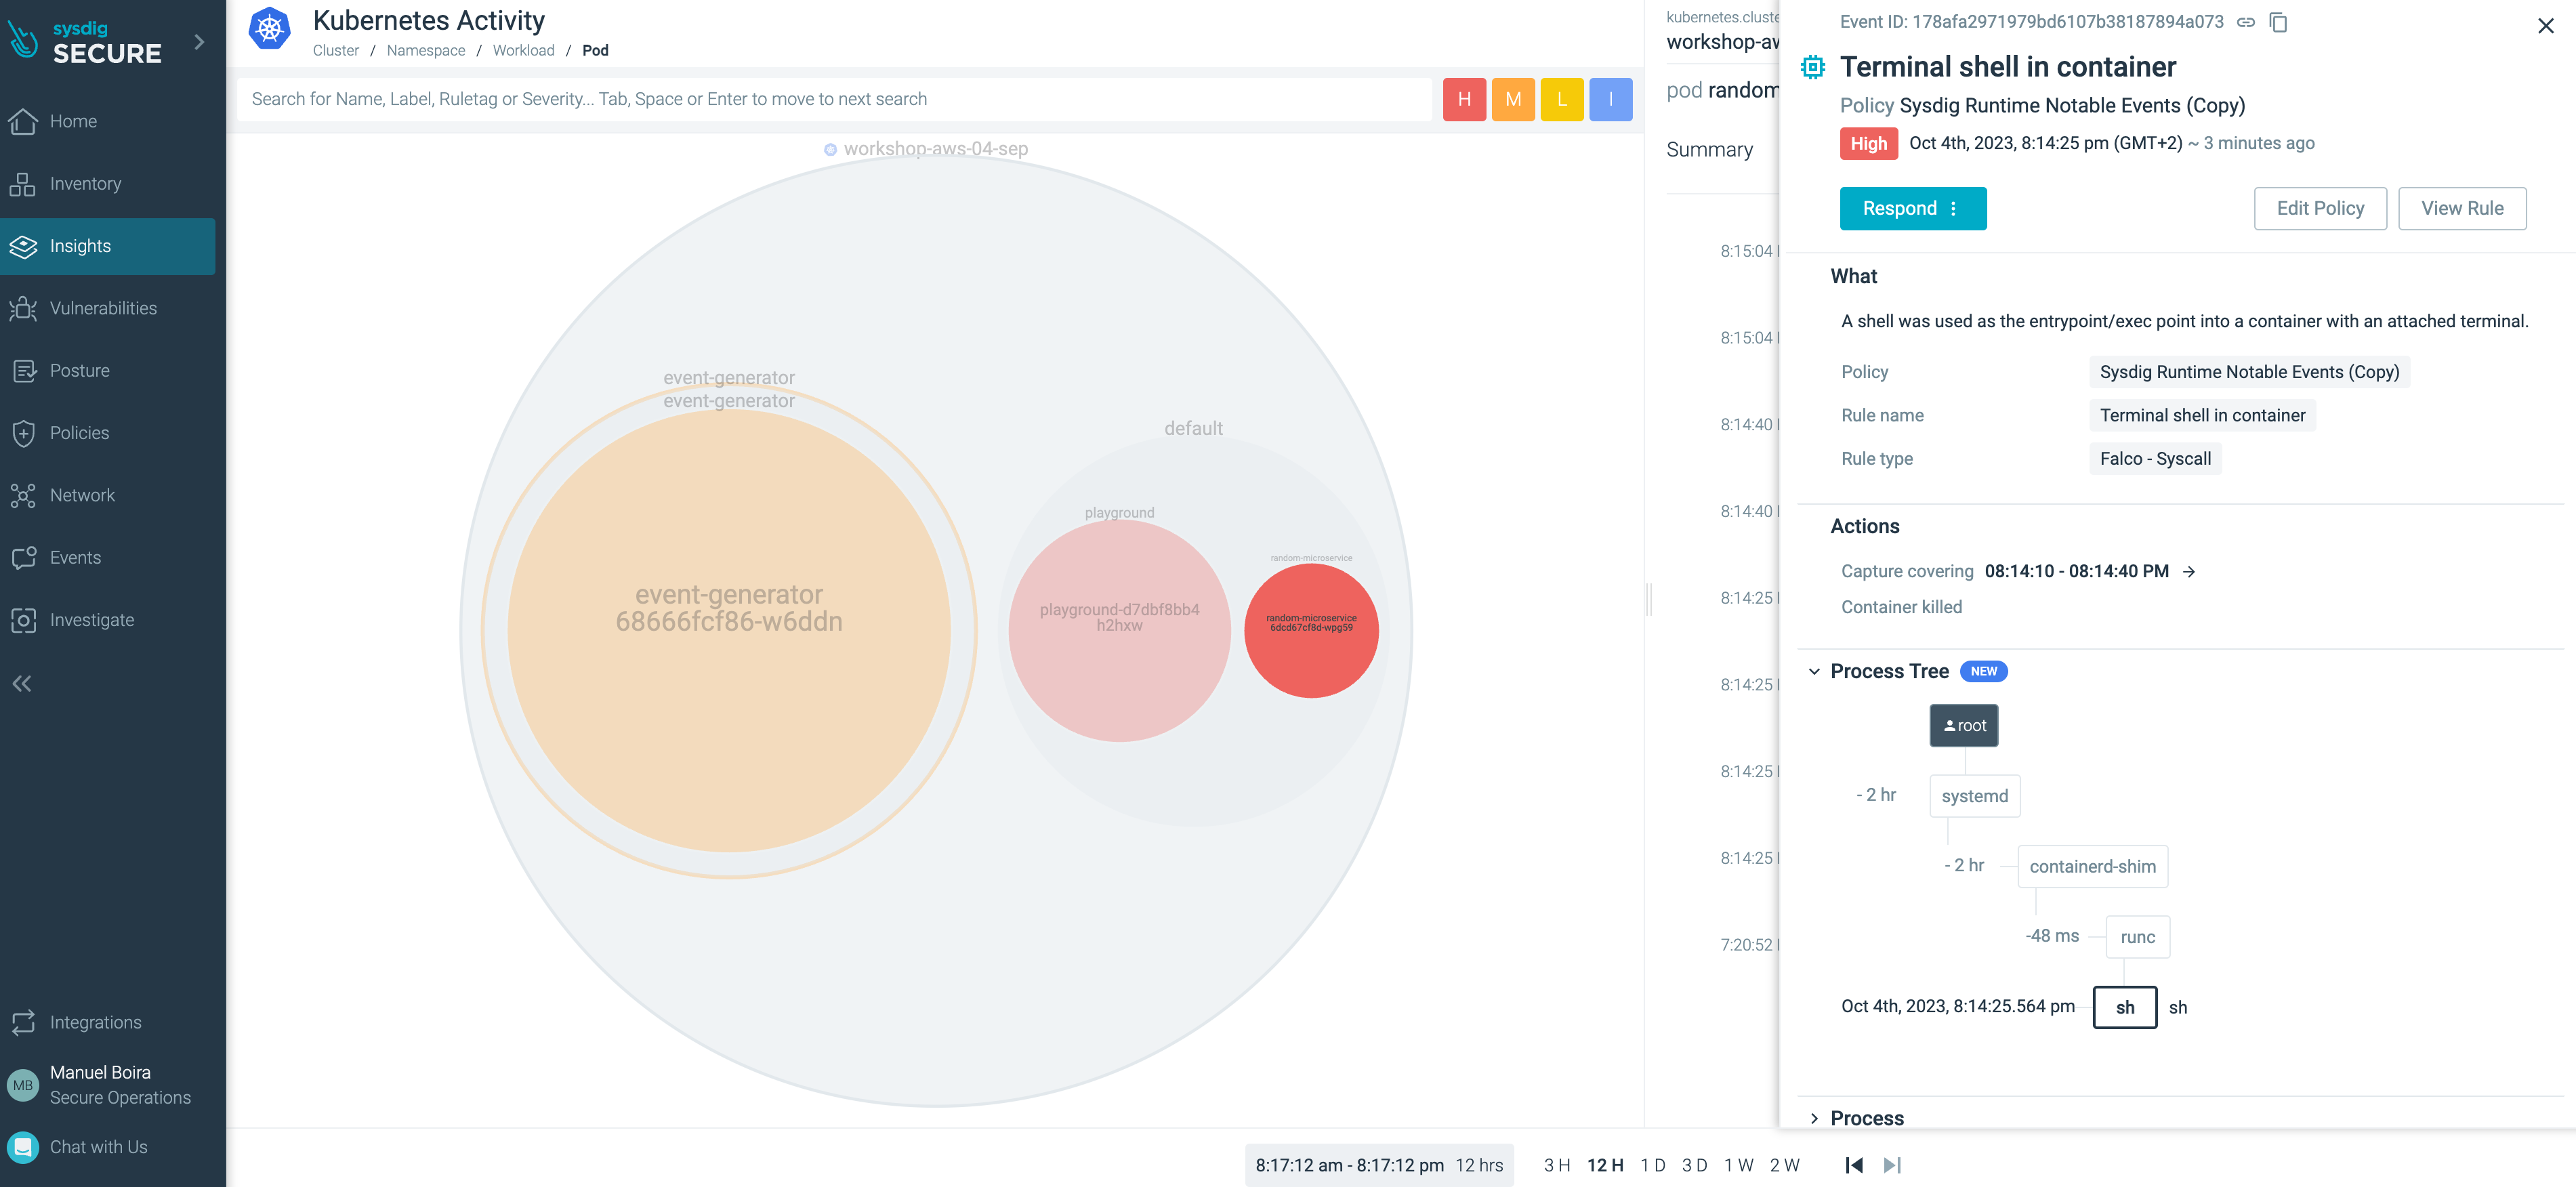Click the Respond dropdown arrow
The width and height of the screenshot is (2576, 1187).
point(1953,209)
